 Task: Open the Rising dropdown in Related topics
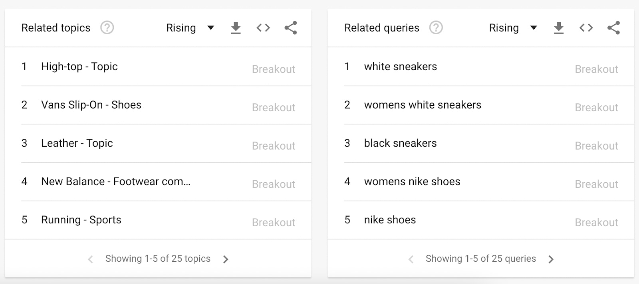click(x=190, y=28)
